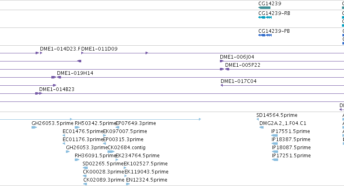344x186 pixels.
Task: Click the DME1-006J04 start arrow glyph
Action: 222,61
